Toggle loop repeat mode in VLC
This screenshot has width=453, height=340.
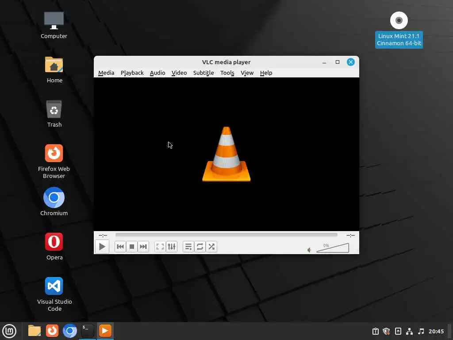tap(200, 247)
